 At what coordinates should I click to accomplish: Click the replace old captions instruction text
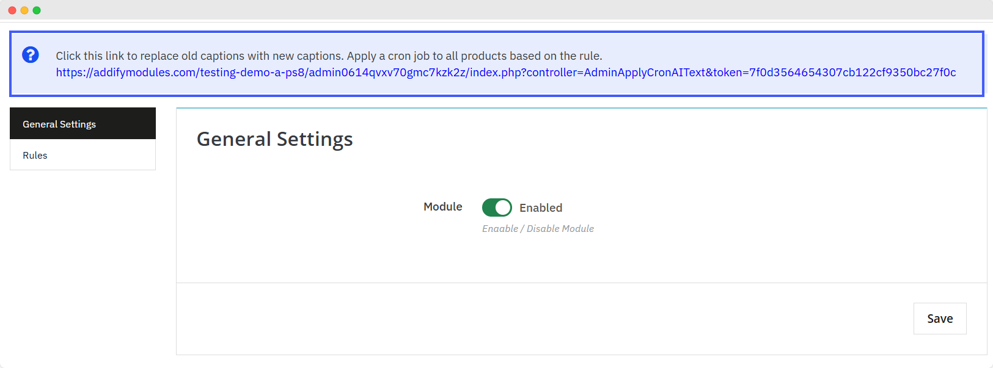(x=329, y=56)
